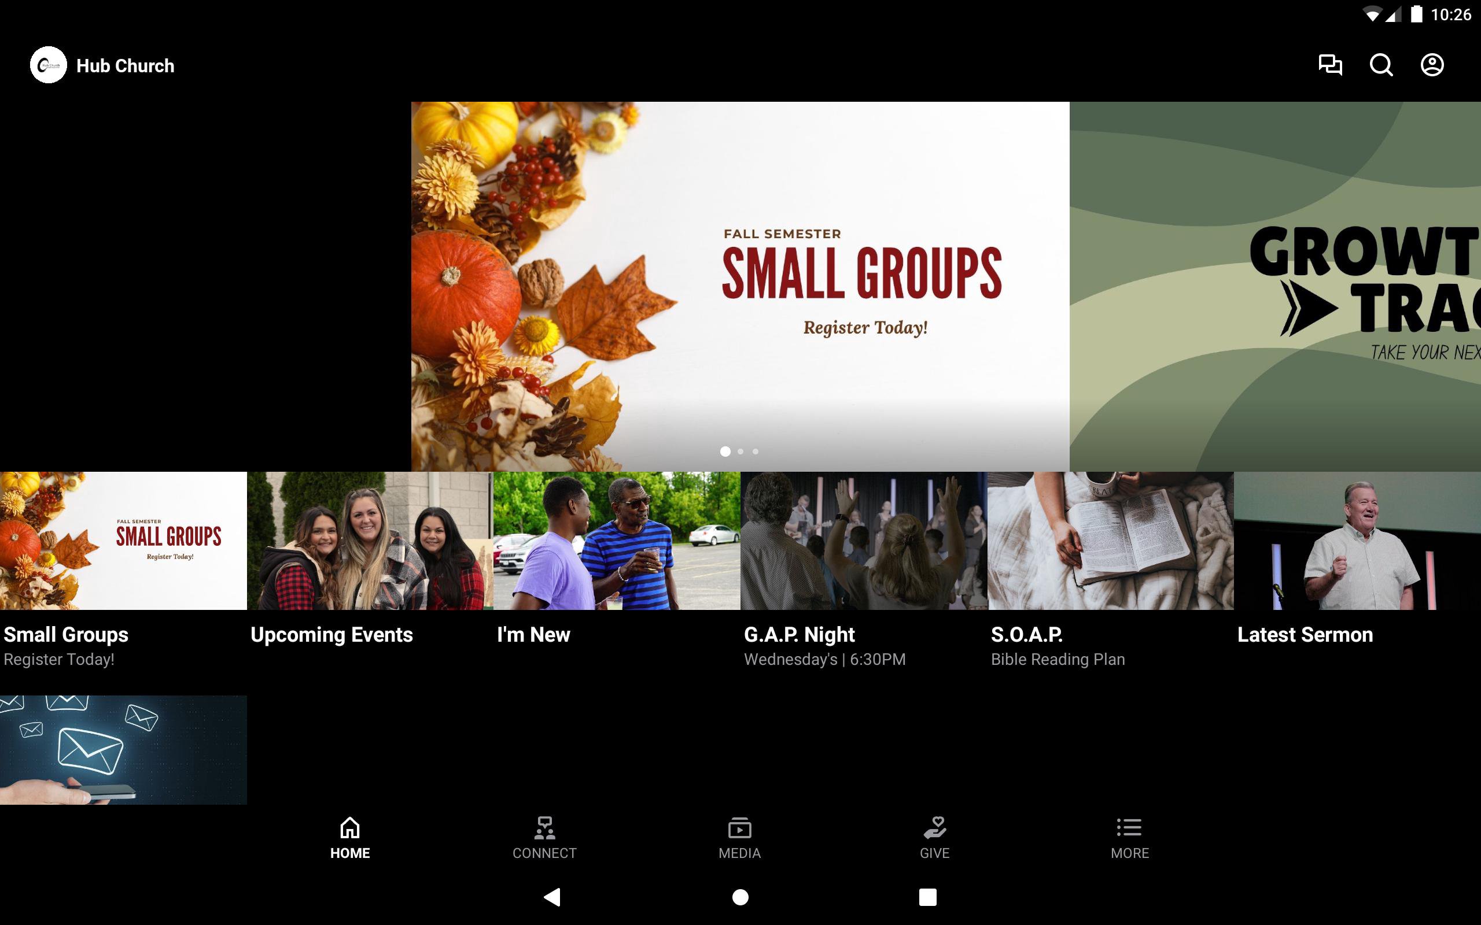The width and height of the screenshot is (1481, 925).
Task: Open the Give tab
Action: (934, 838)
